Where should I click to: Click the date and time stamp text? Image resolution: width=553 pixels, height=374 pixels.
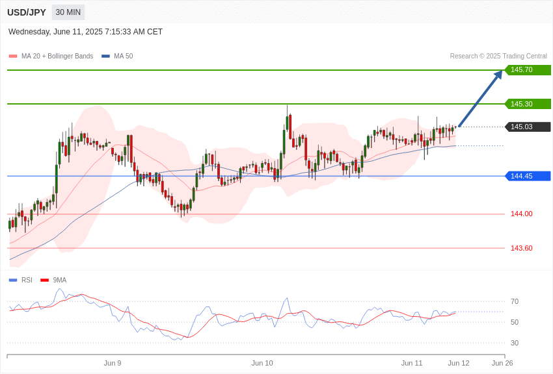[x=85, y=32]
